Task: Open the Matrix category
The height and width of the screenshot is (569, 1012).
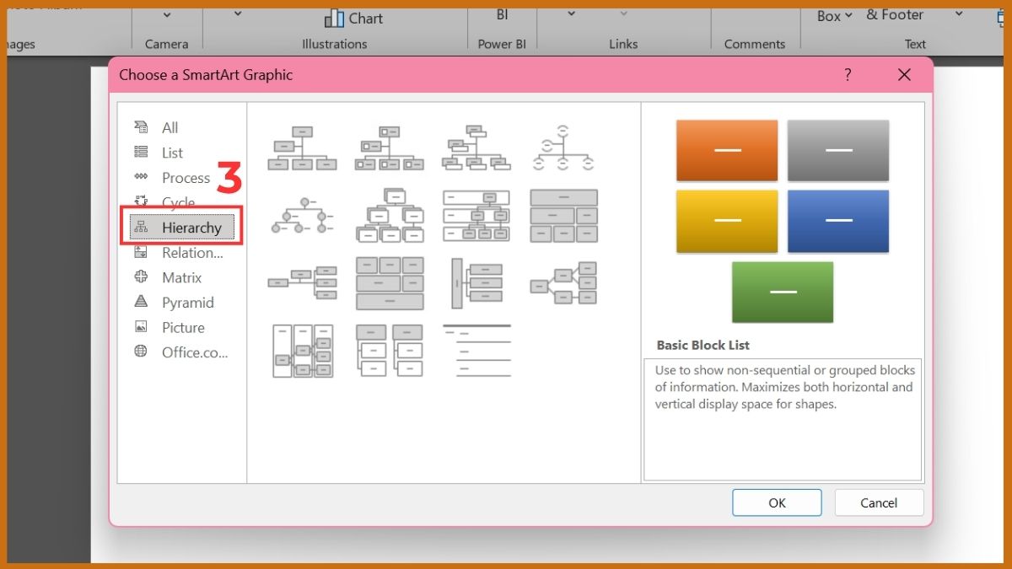Action: [181, 277]
